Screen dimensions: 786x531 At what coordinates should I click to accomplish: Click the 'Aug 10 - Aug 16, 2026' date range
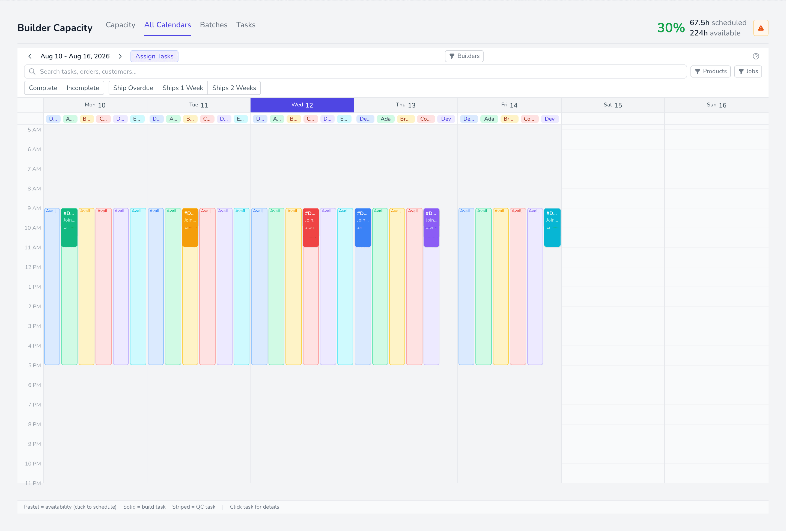75,56
